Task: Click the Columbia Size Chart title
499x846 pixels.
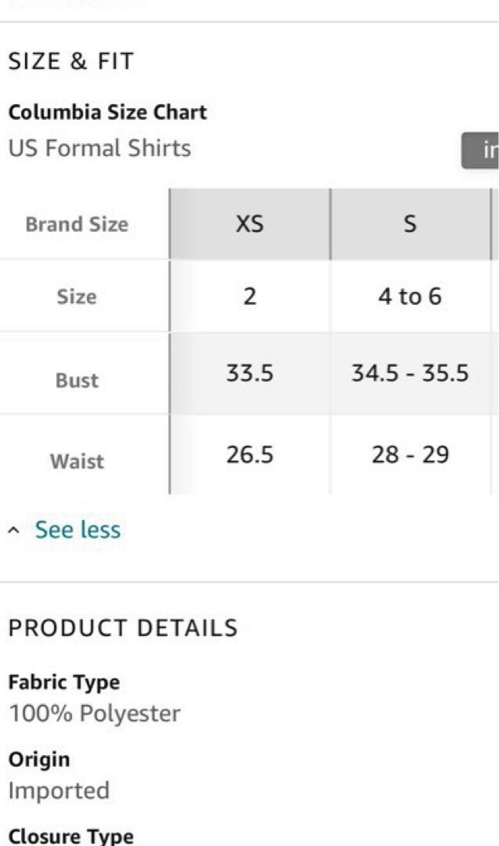Action: pos(107,112)
